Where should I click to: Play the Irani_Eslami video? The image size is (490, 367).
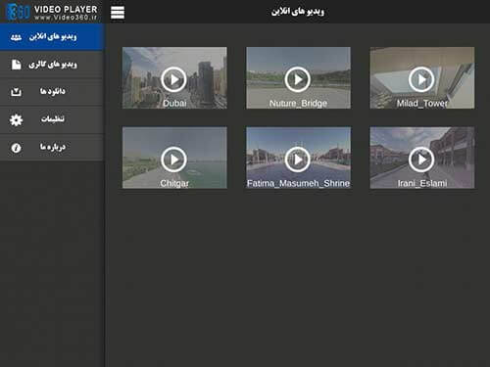coord(421,160)
